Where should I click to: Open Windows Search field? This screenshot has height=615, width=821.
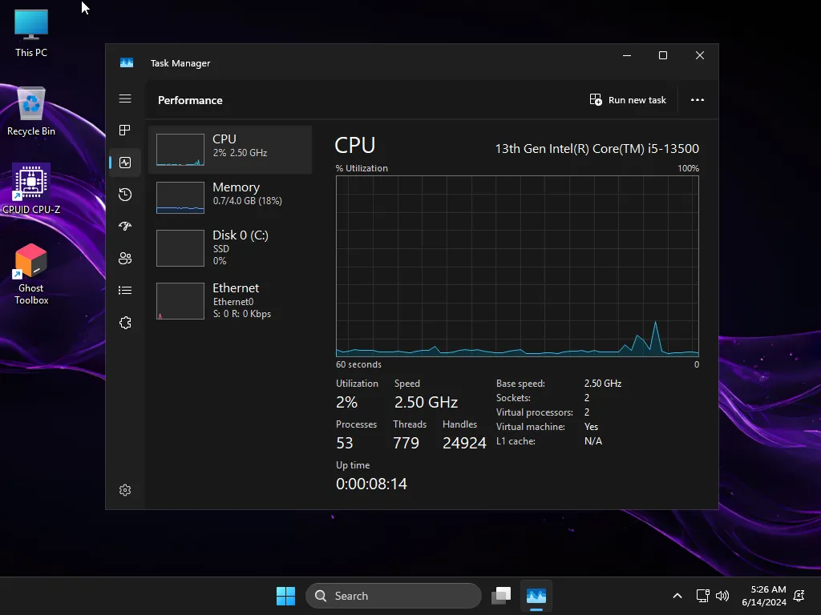point(393,596)
